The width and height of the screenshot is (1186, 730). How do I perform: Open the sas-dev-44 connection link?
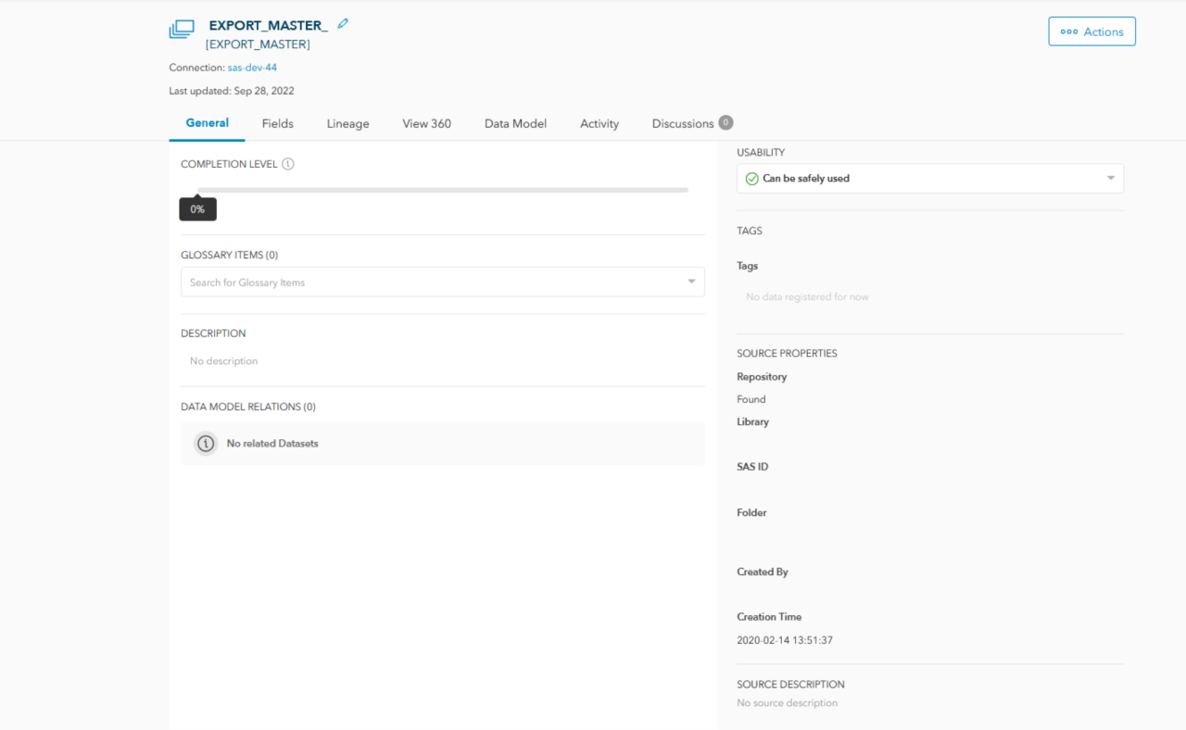pos(252,68)
